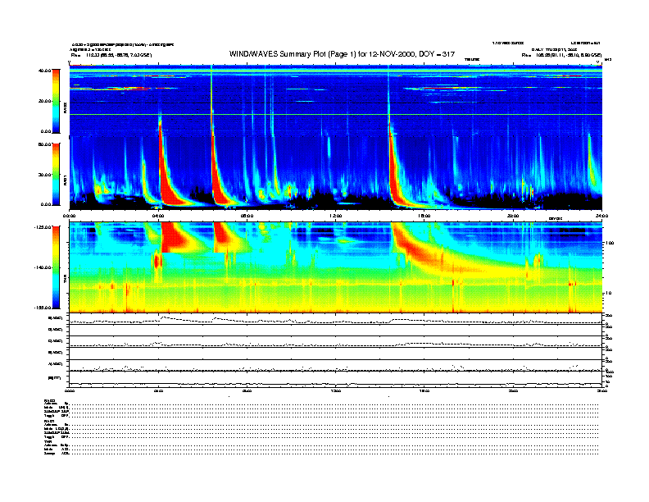649x502 pixels.
Task: Click the 10 tick on TNR right axis
Action: point(609,293)
